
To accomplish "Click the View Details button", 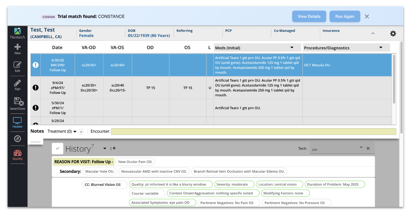I will click(309, 16).
